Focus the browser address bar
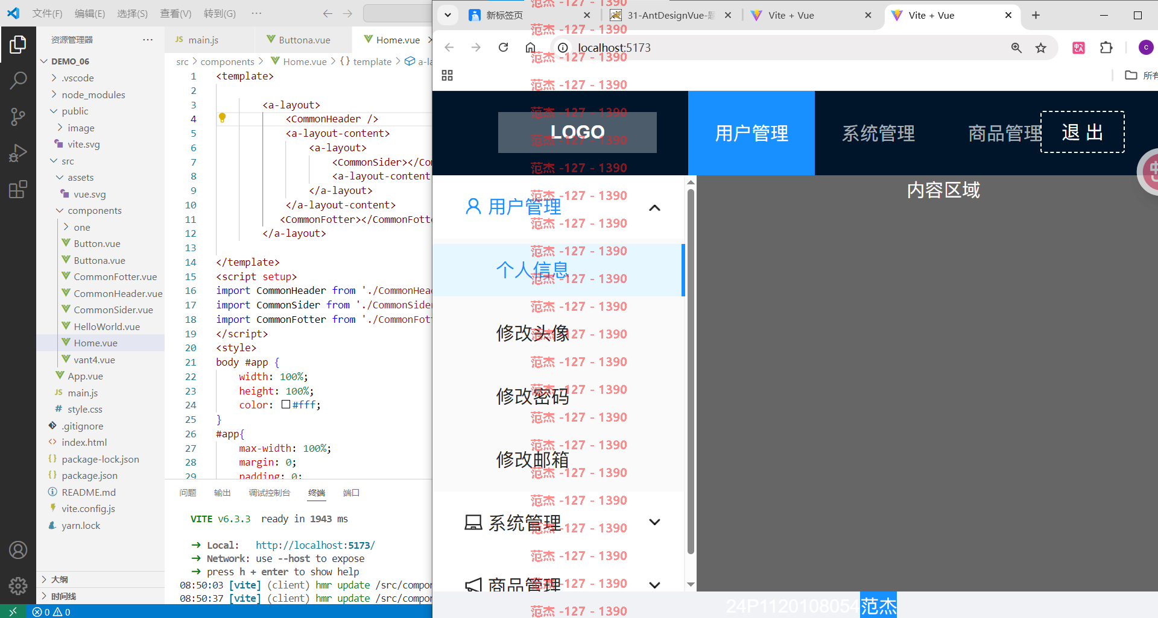 (784, 48)
